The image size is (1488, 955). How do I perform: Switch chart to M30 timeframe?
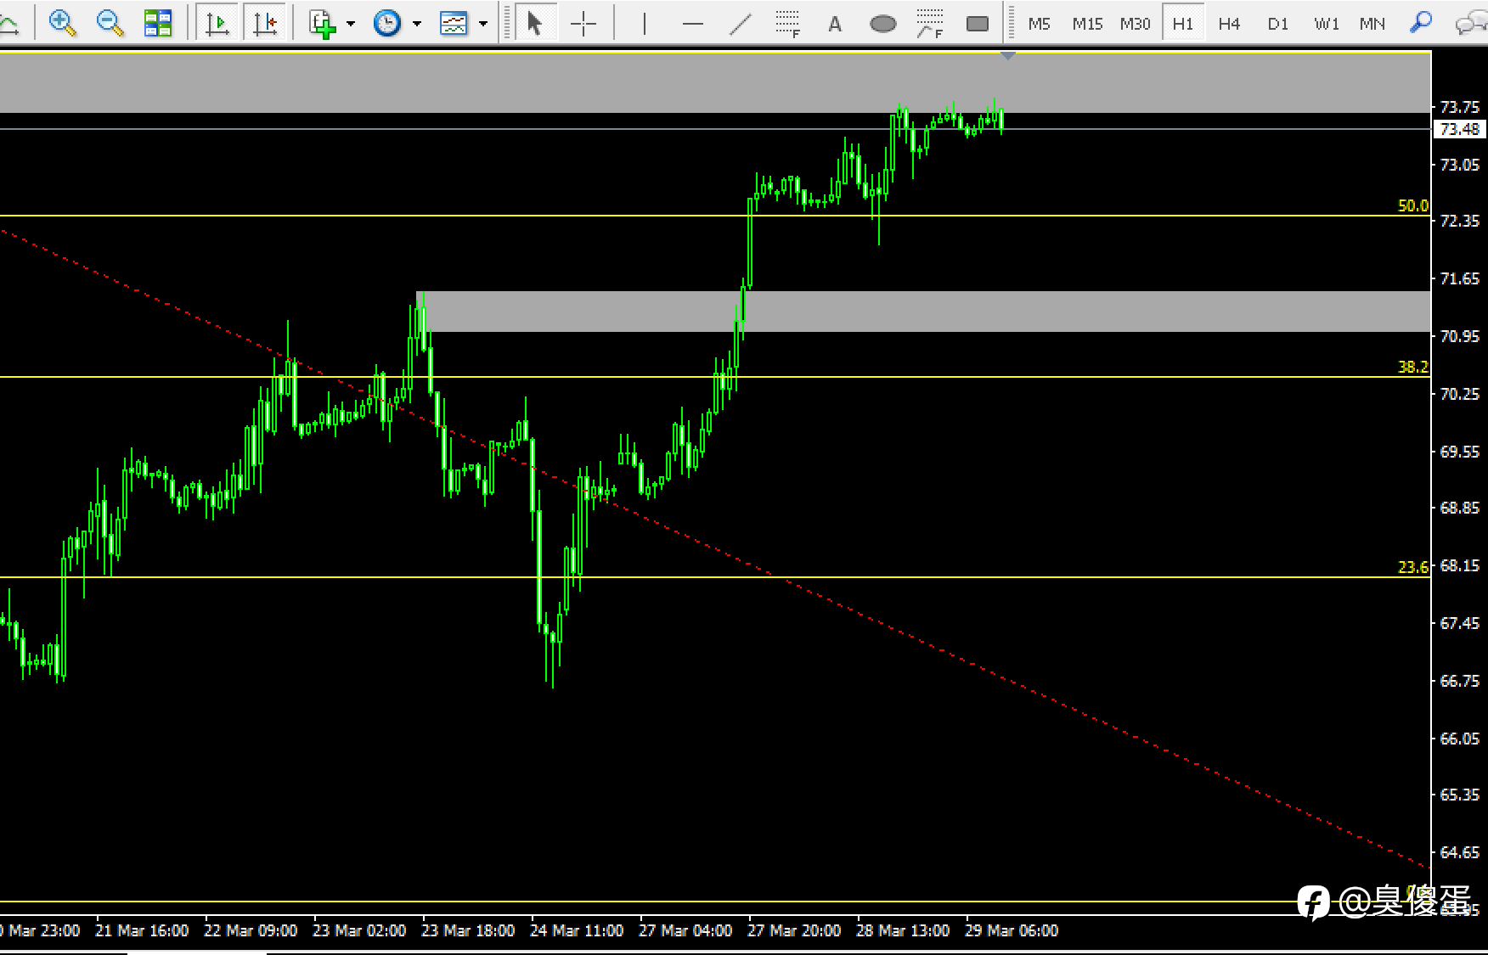click(1135, 24)
